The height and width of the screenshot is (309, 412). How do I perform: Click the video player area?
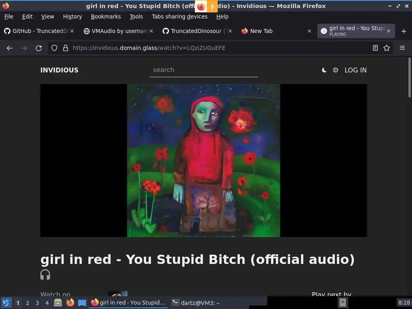coord(204,161)
